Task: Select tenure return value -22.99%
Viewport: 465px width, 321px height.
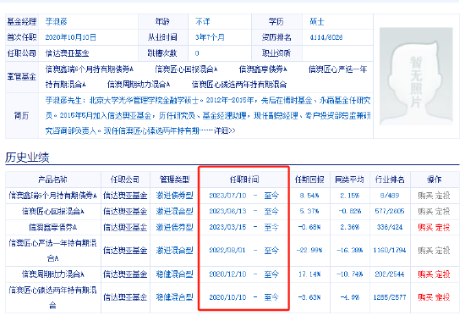Action: [309, 251]
